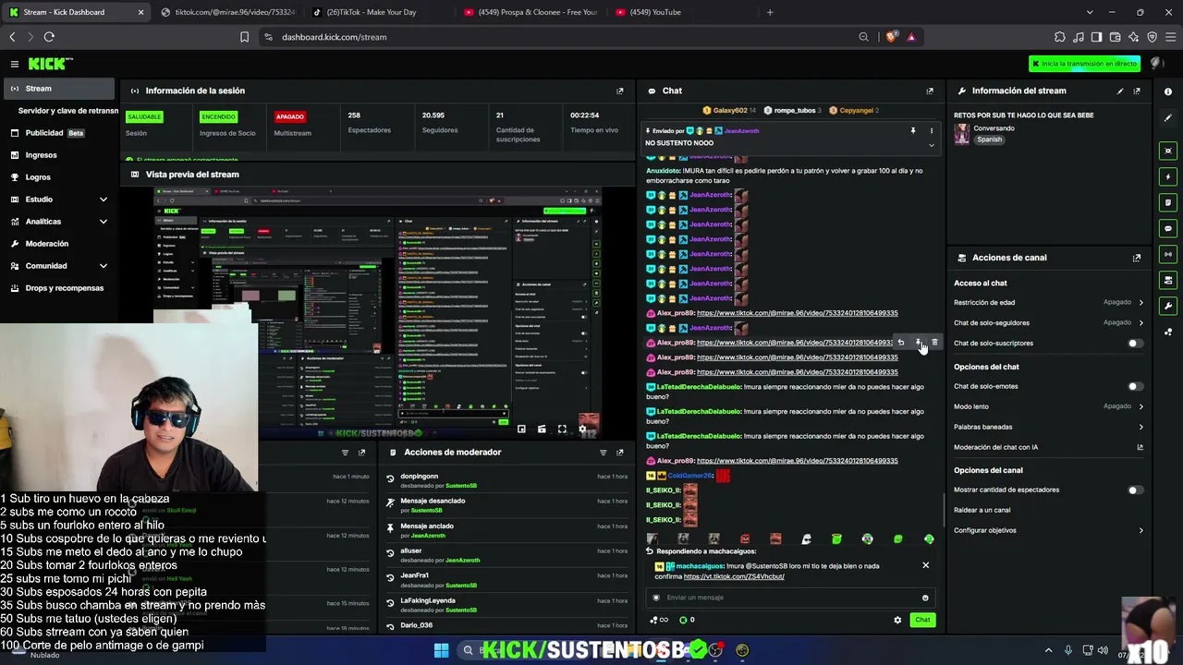1183x665 pixels.
Task: Click the Enviar un mensaje input
Action: tap(790, 598)
